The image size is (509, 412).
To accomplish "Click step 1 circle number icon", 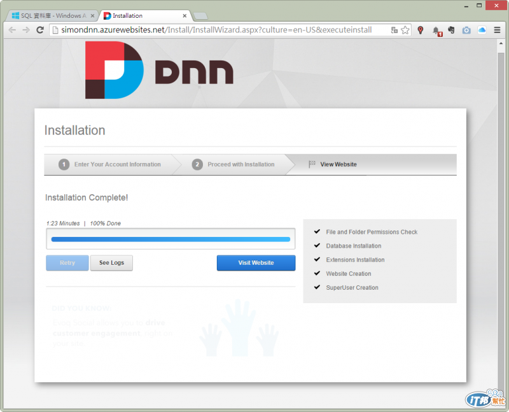I will click(64, 164).
